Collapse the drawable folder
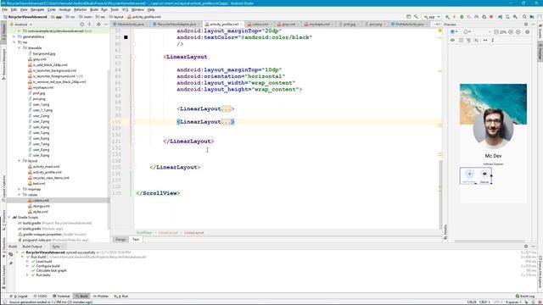 (x=19, y=47)
